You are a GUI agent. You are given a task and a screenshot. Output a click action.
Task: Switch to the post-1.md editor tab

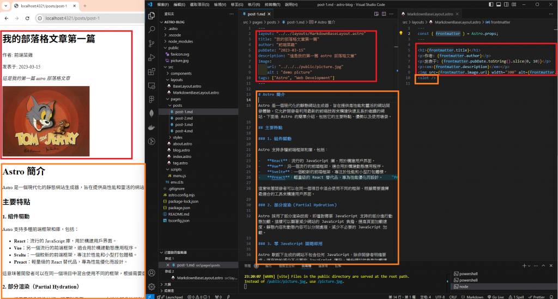click(x=256, y=14)
